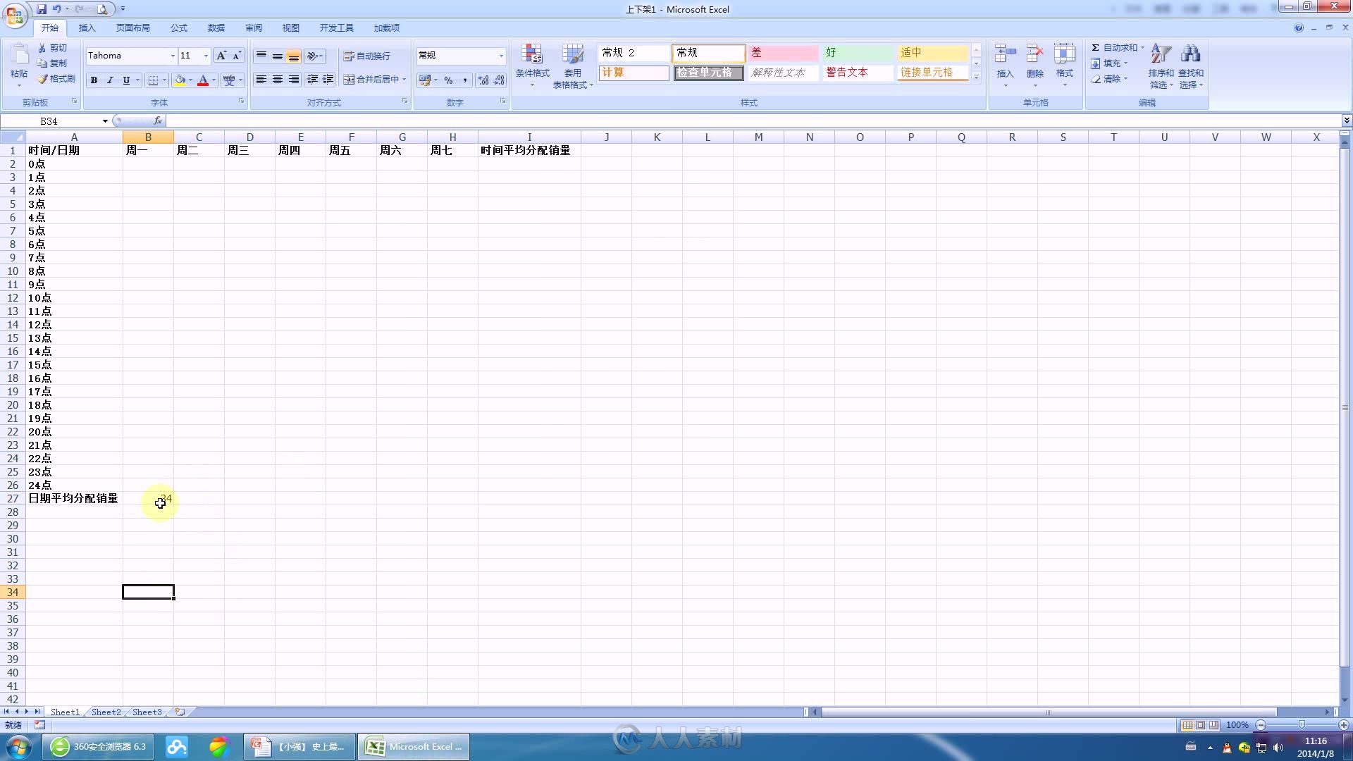Toggle Underline formatting
The width and height of the screenshot is (1353, 761).
[x=126, y=80]
